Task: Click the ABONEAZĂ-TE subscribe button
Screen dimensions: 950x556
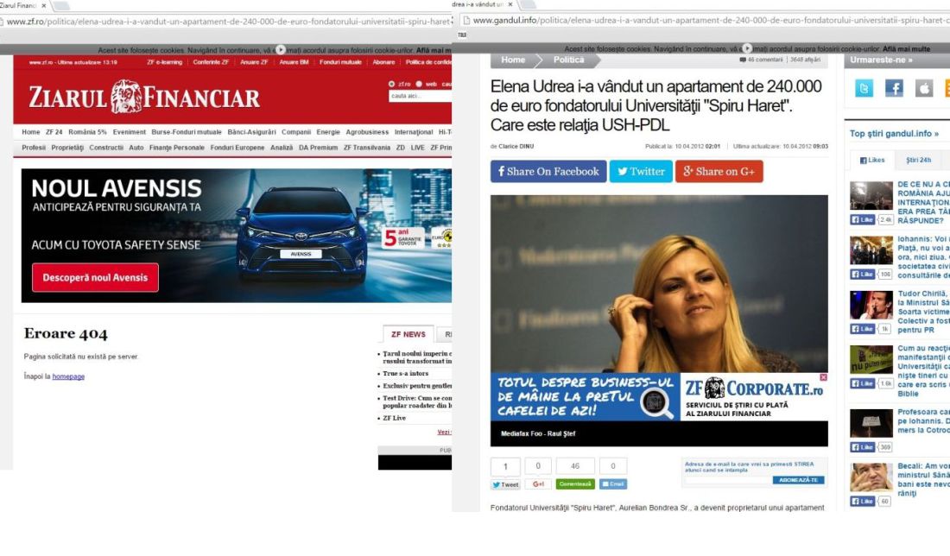Action: click(799, 480)
